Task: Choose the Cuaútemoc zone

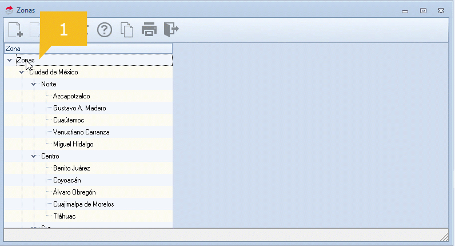Action: coord(69,120)
